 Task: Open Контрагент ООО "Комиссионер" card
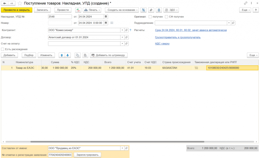[126, 30]
